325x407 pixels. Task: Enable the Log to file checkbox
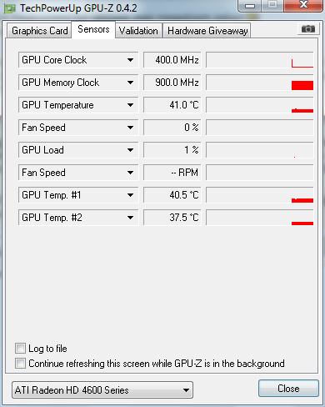(20, 348)
